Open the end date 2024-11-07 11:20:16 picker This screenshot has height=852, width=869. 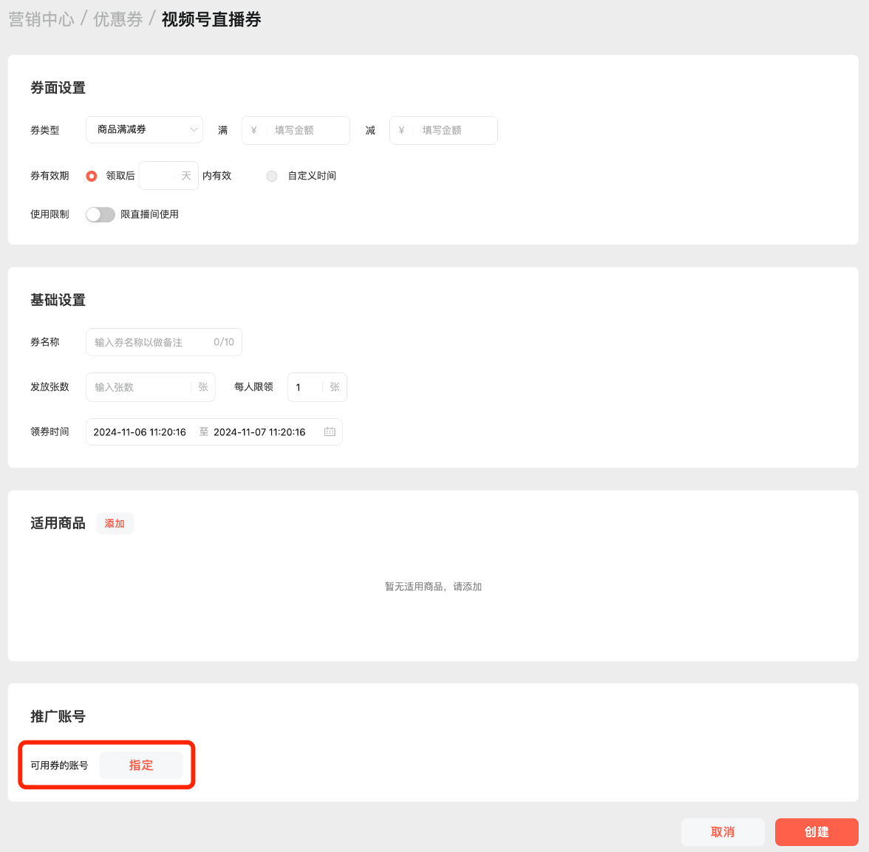[259, 432]
